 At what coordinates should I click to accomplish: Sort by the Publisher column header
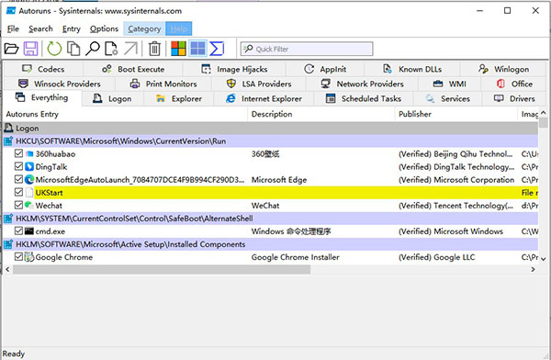click(456, 114)
